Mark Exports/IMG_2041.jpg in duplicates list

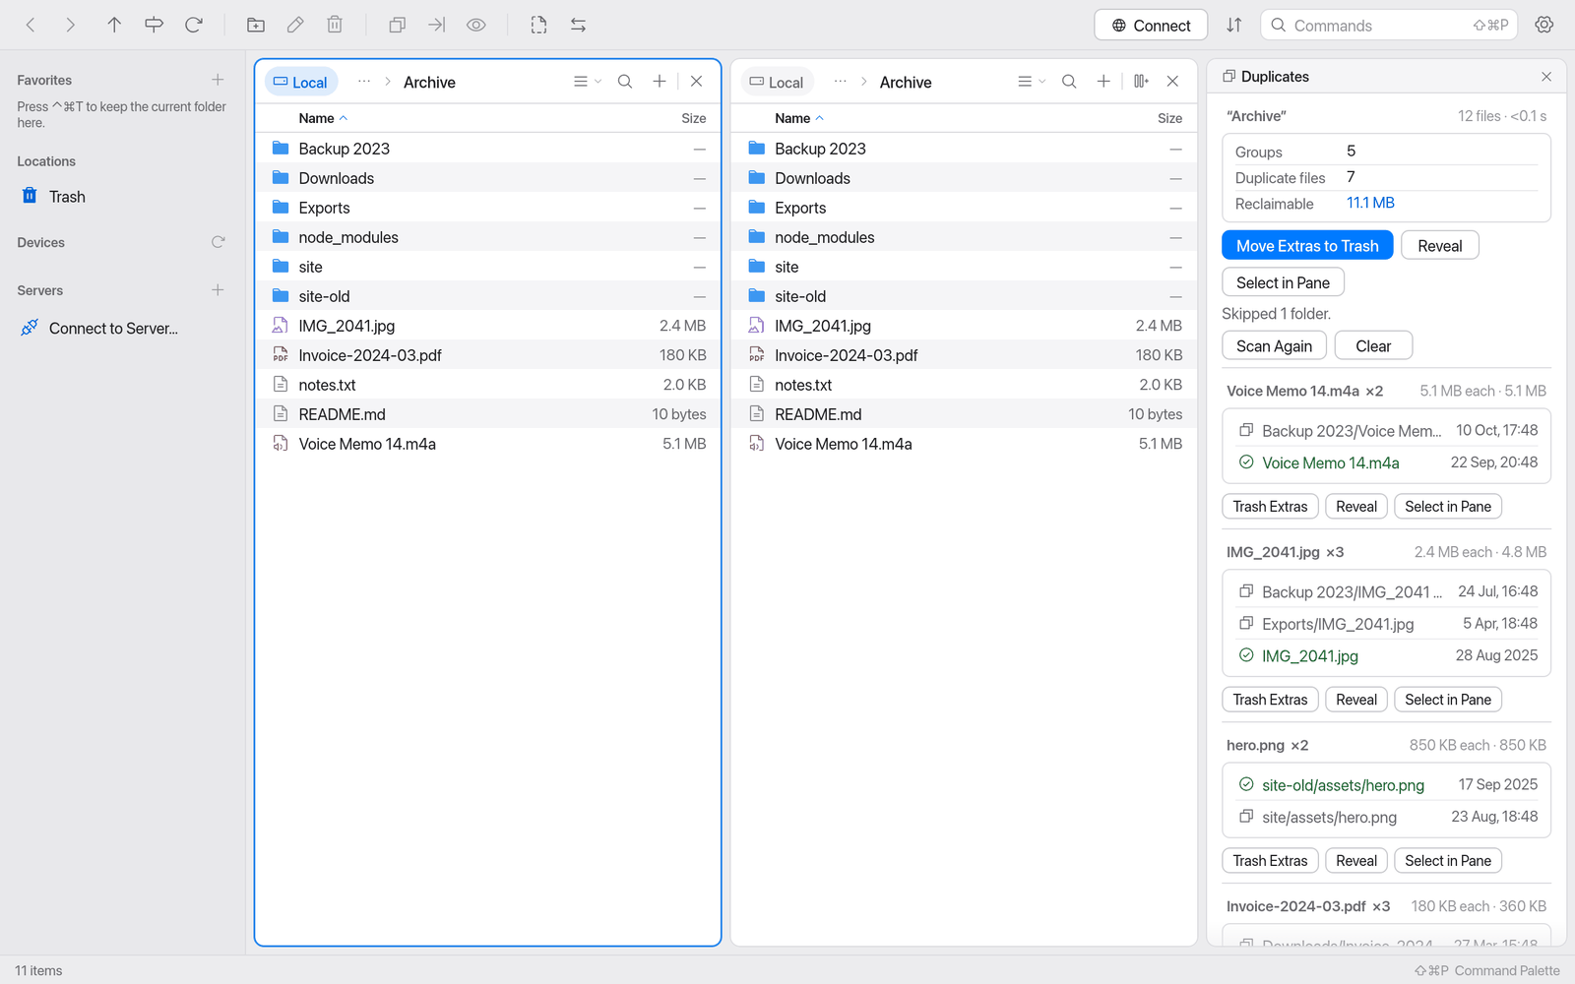point(1386,624)
